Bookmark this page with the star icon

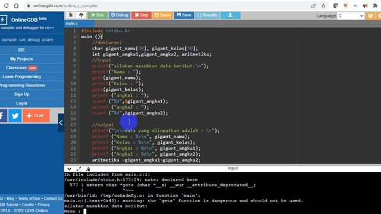323,5
